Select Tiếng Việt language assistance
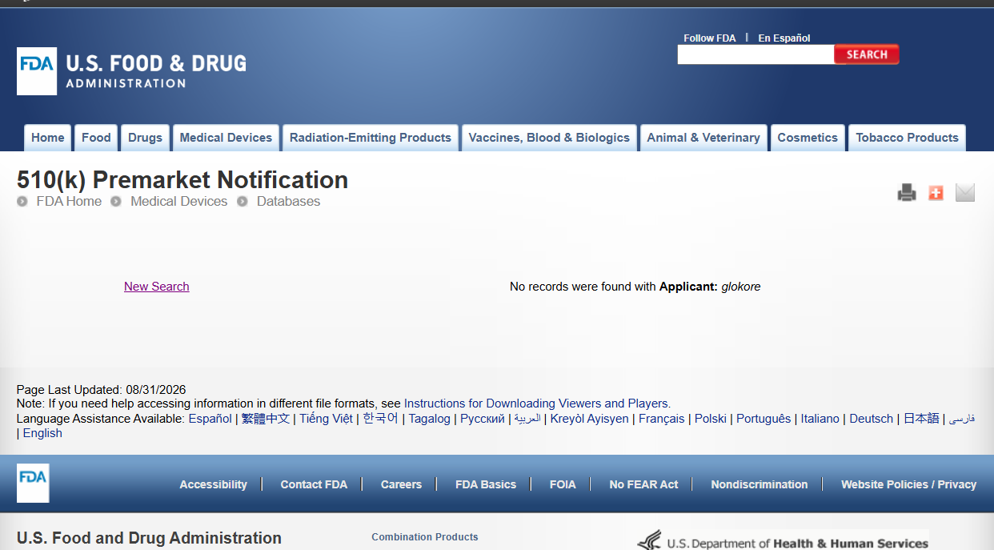The height and width of the screenshot is (550, 994). pyautogui.click(x=326, y=419)
